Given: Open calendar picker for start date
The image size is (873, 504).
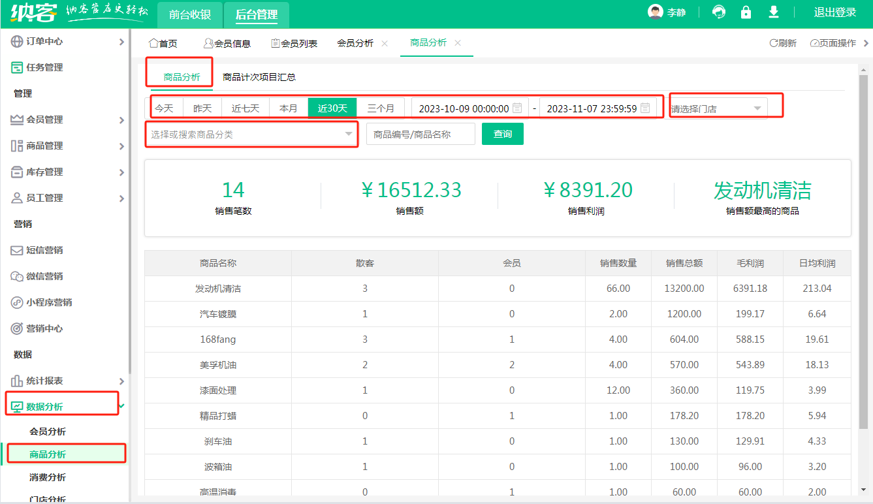Looking at the screenshot, I should coord(517,108).
